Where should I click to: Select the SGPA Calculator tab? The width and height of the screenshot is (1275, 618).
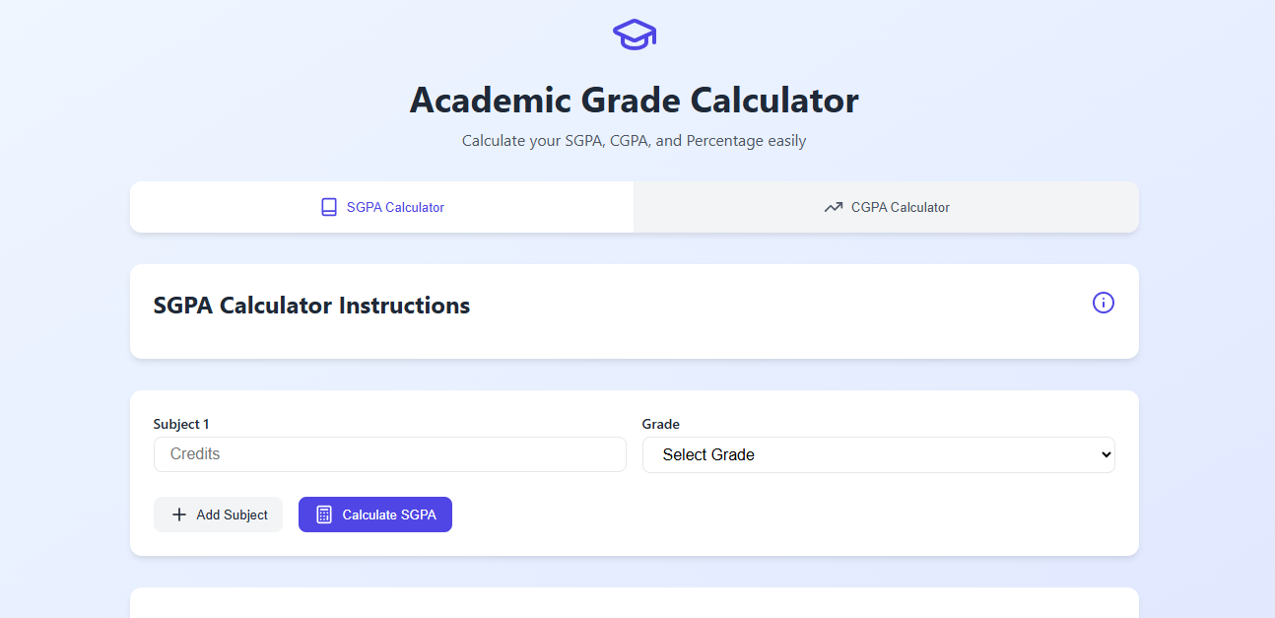click(381, 207)
